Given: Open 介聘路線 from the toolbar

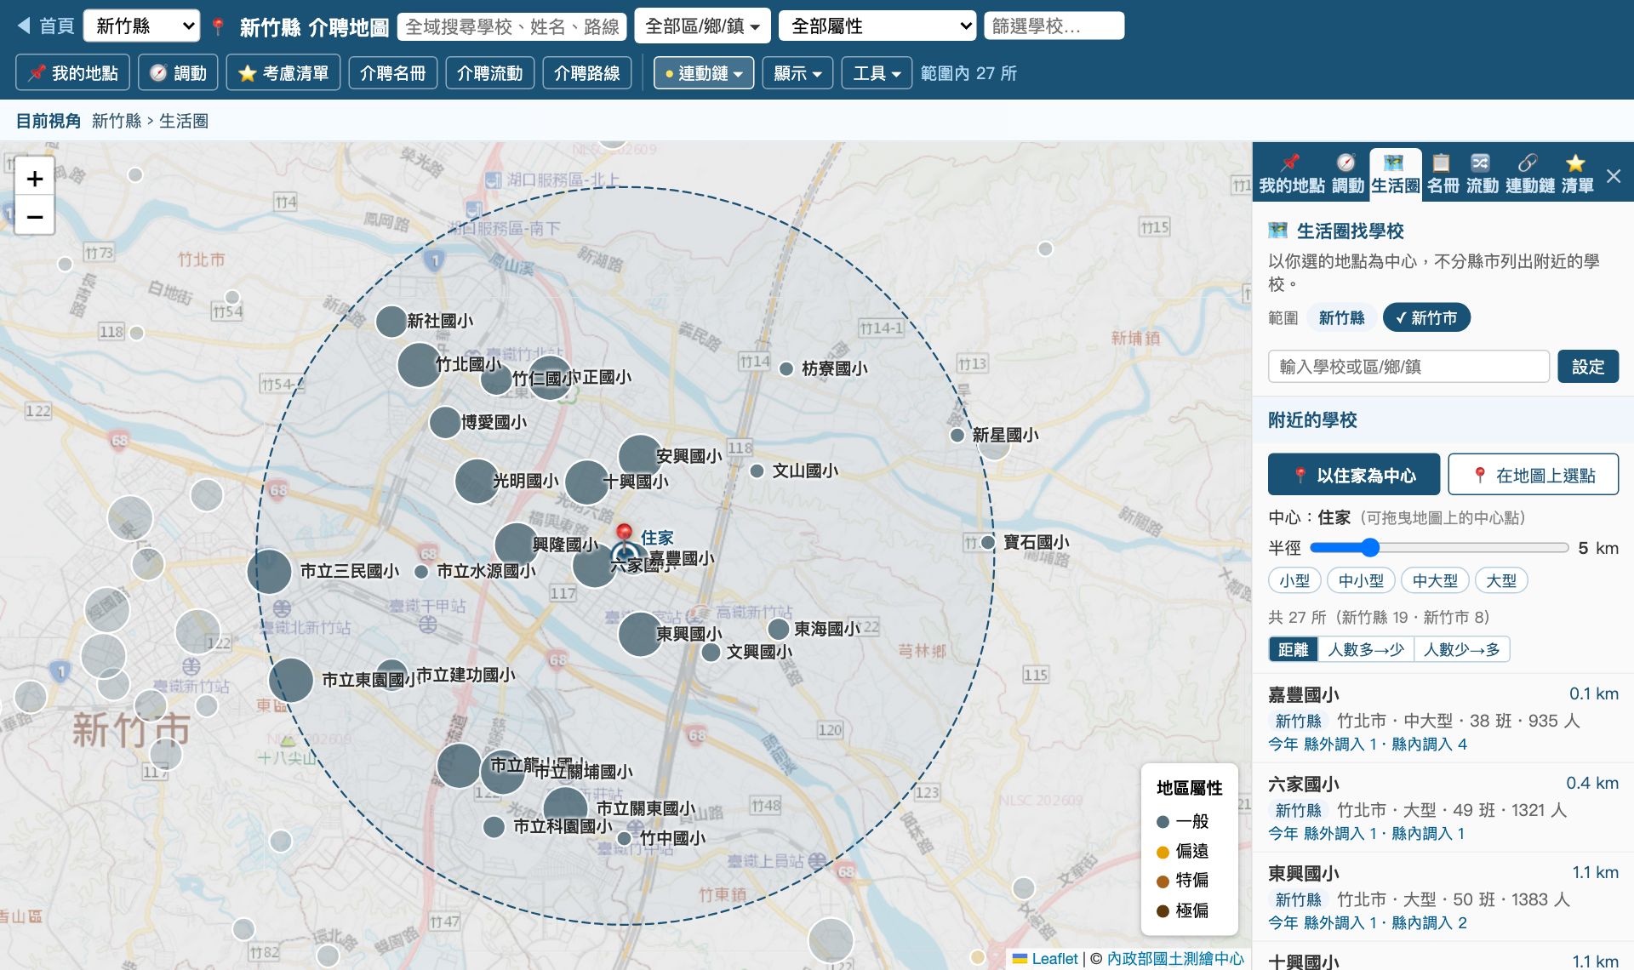Looking at the screenshot, I should click(586, 73).
